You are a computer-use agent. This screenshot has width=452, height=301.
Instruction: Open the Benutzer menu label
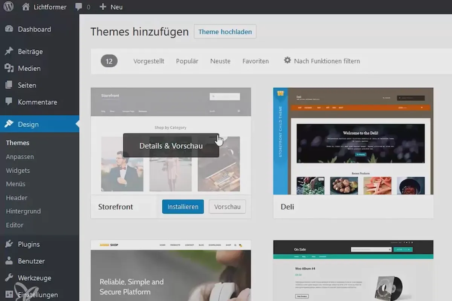[x=31, y=261]
